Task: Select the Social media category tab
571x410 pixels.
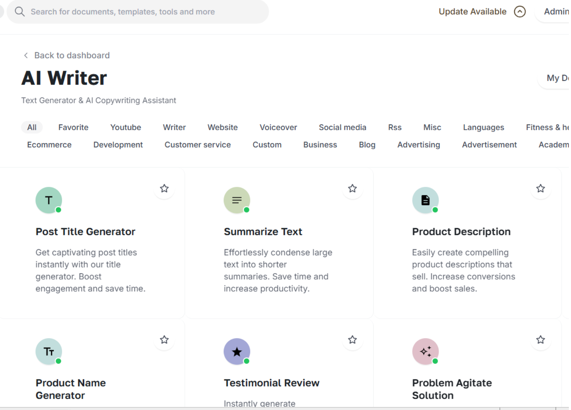Action: (x=342, y=127)
